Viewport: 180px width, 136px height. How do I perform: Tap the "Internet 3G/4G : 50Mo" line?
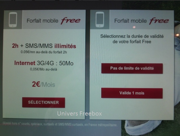(44, 63)
